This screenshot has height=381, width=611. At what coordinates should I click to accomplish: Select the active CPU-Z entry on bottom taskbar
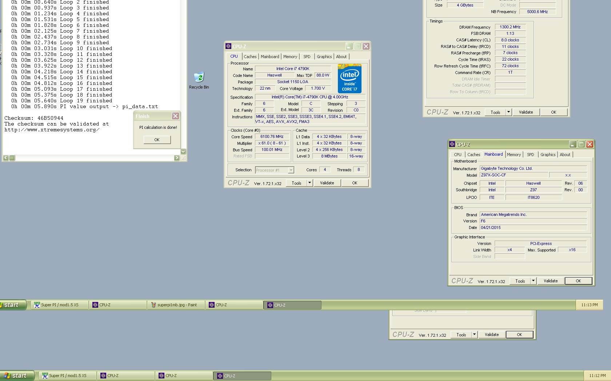tap(243, 376)
